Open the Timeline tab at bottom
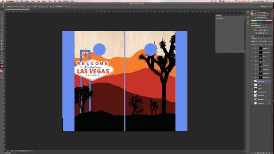The image size is (274, 154). tap(14, 153)
